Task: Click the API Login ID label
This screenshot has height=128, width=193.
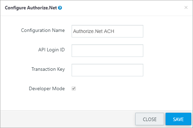Action: [x=51, y=50]
